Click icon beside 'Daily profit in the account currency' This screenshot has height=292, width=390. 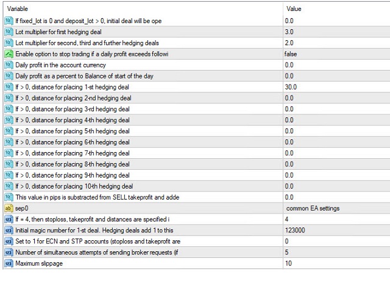(9, 65)
